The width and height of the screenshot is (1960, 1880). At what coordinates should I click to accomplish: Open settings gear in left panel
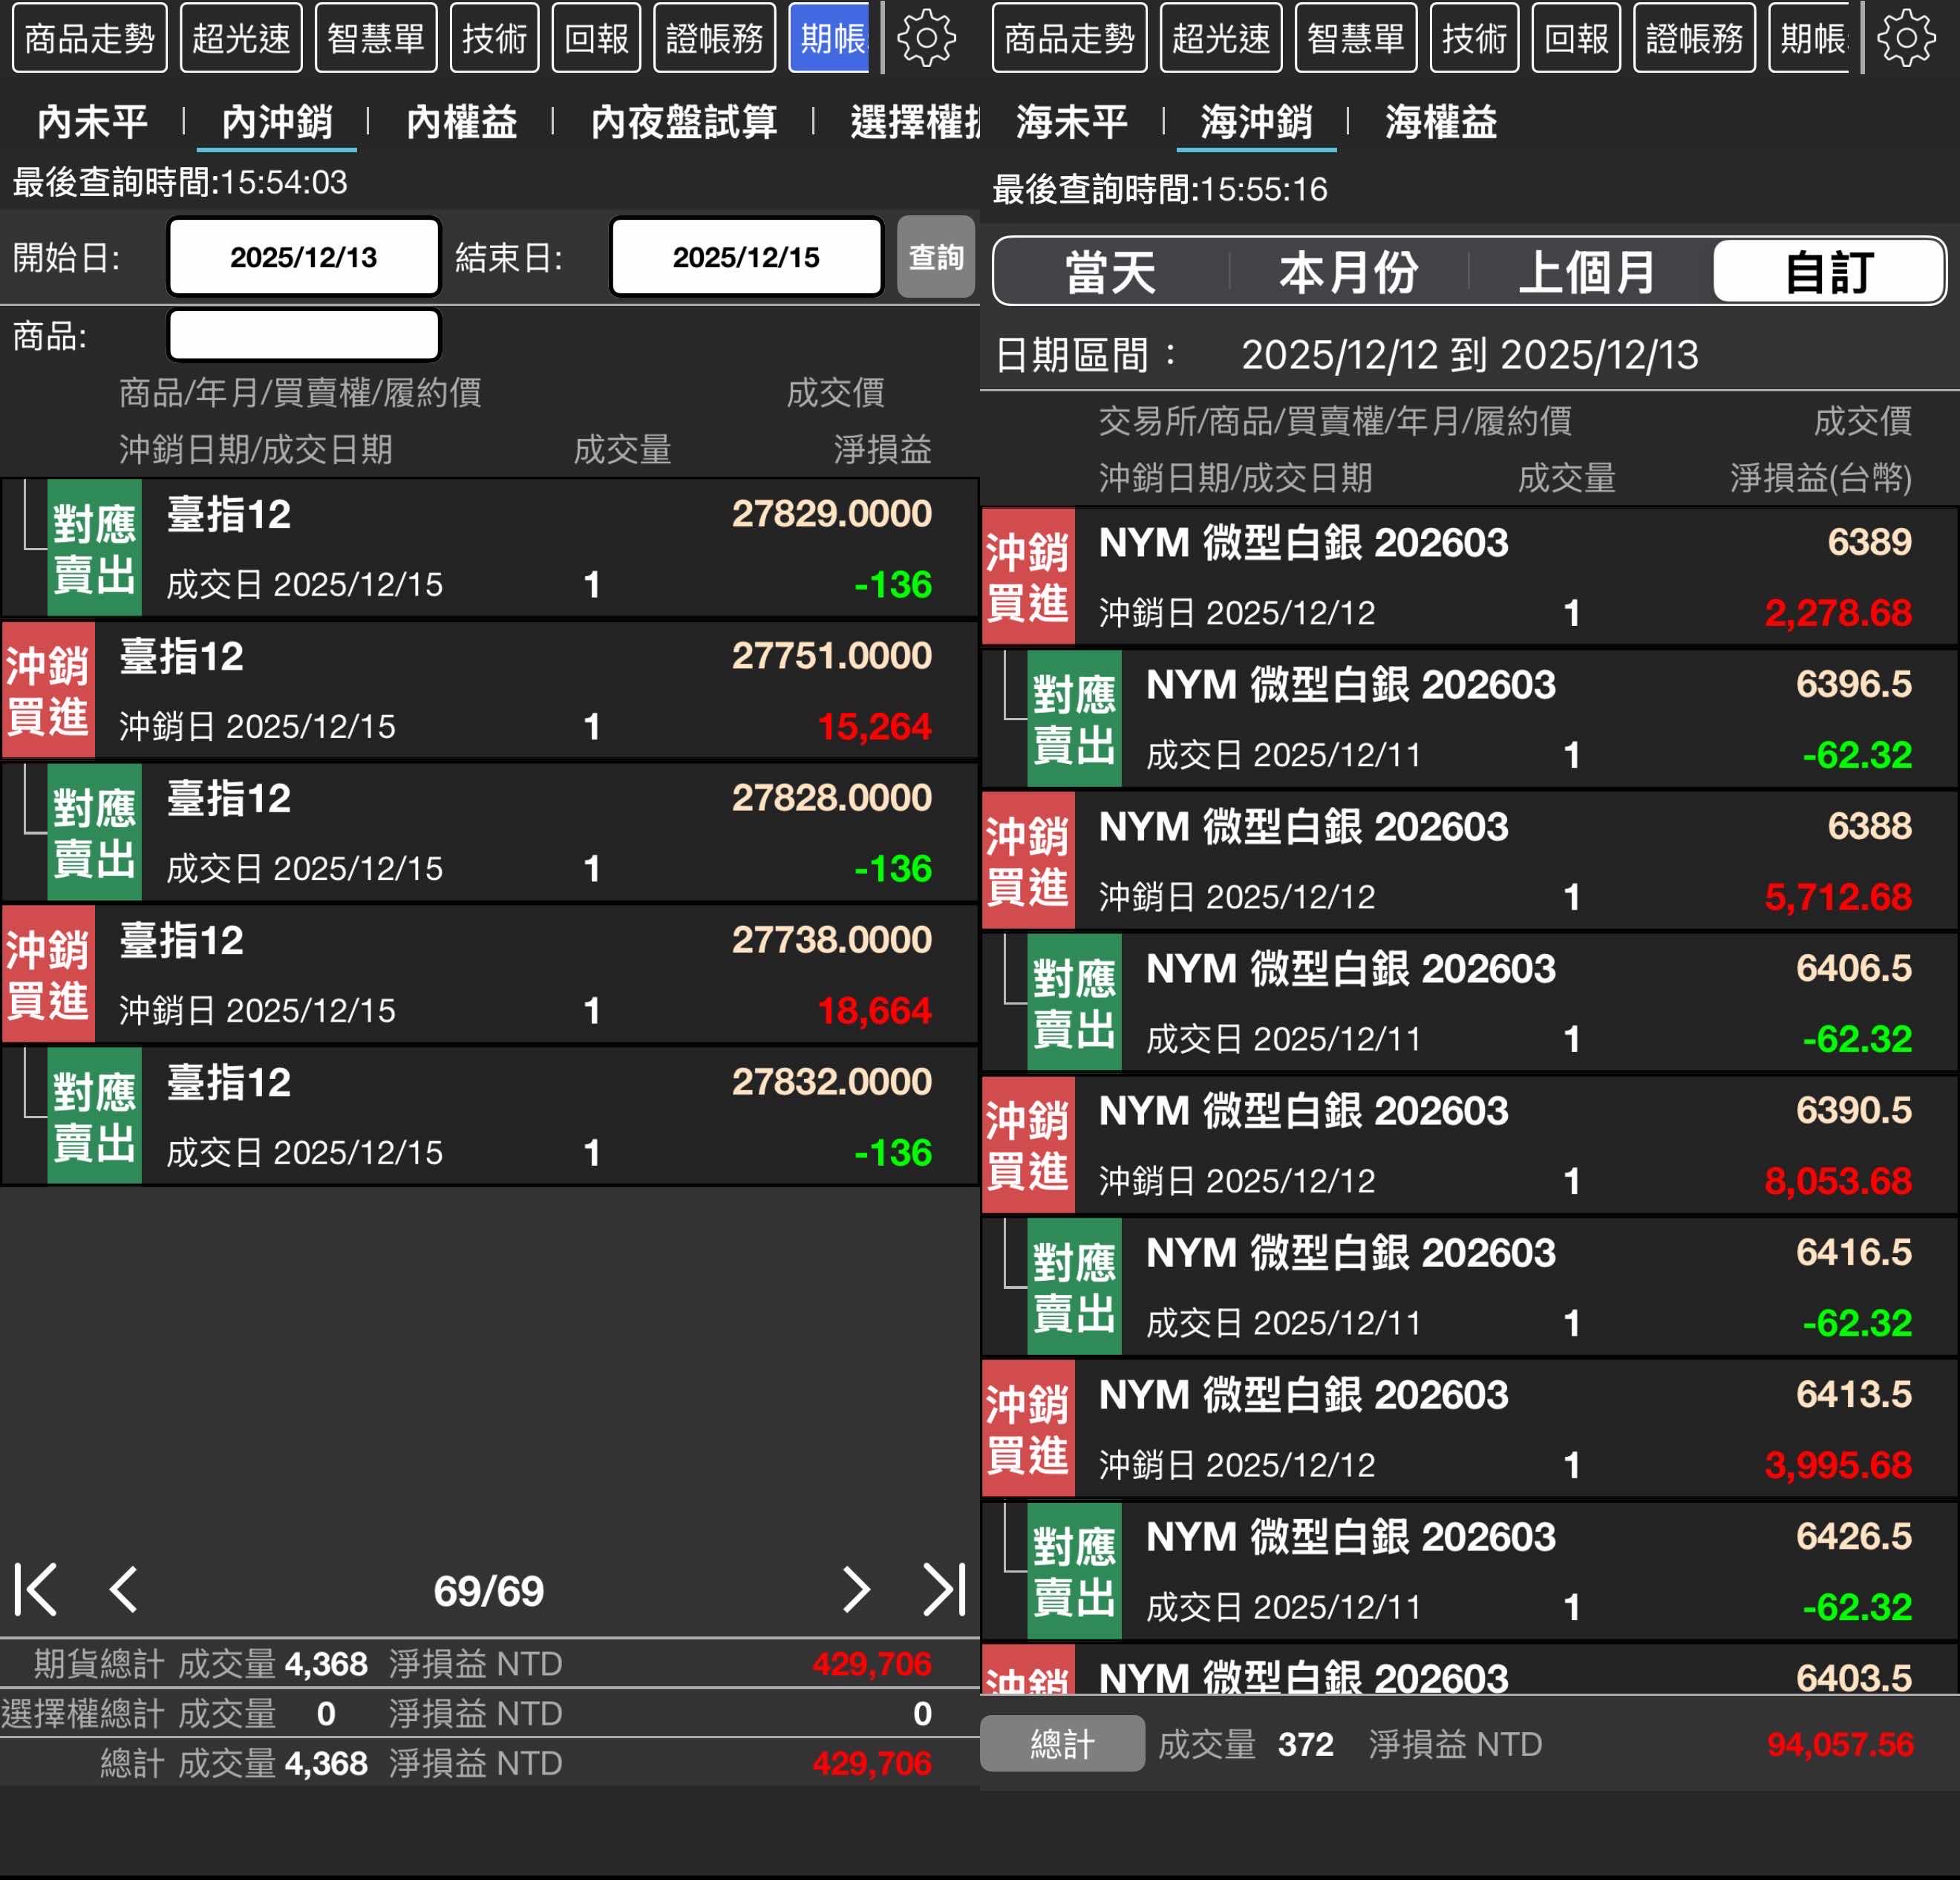point(926,38)
